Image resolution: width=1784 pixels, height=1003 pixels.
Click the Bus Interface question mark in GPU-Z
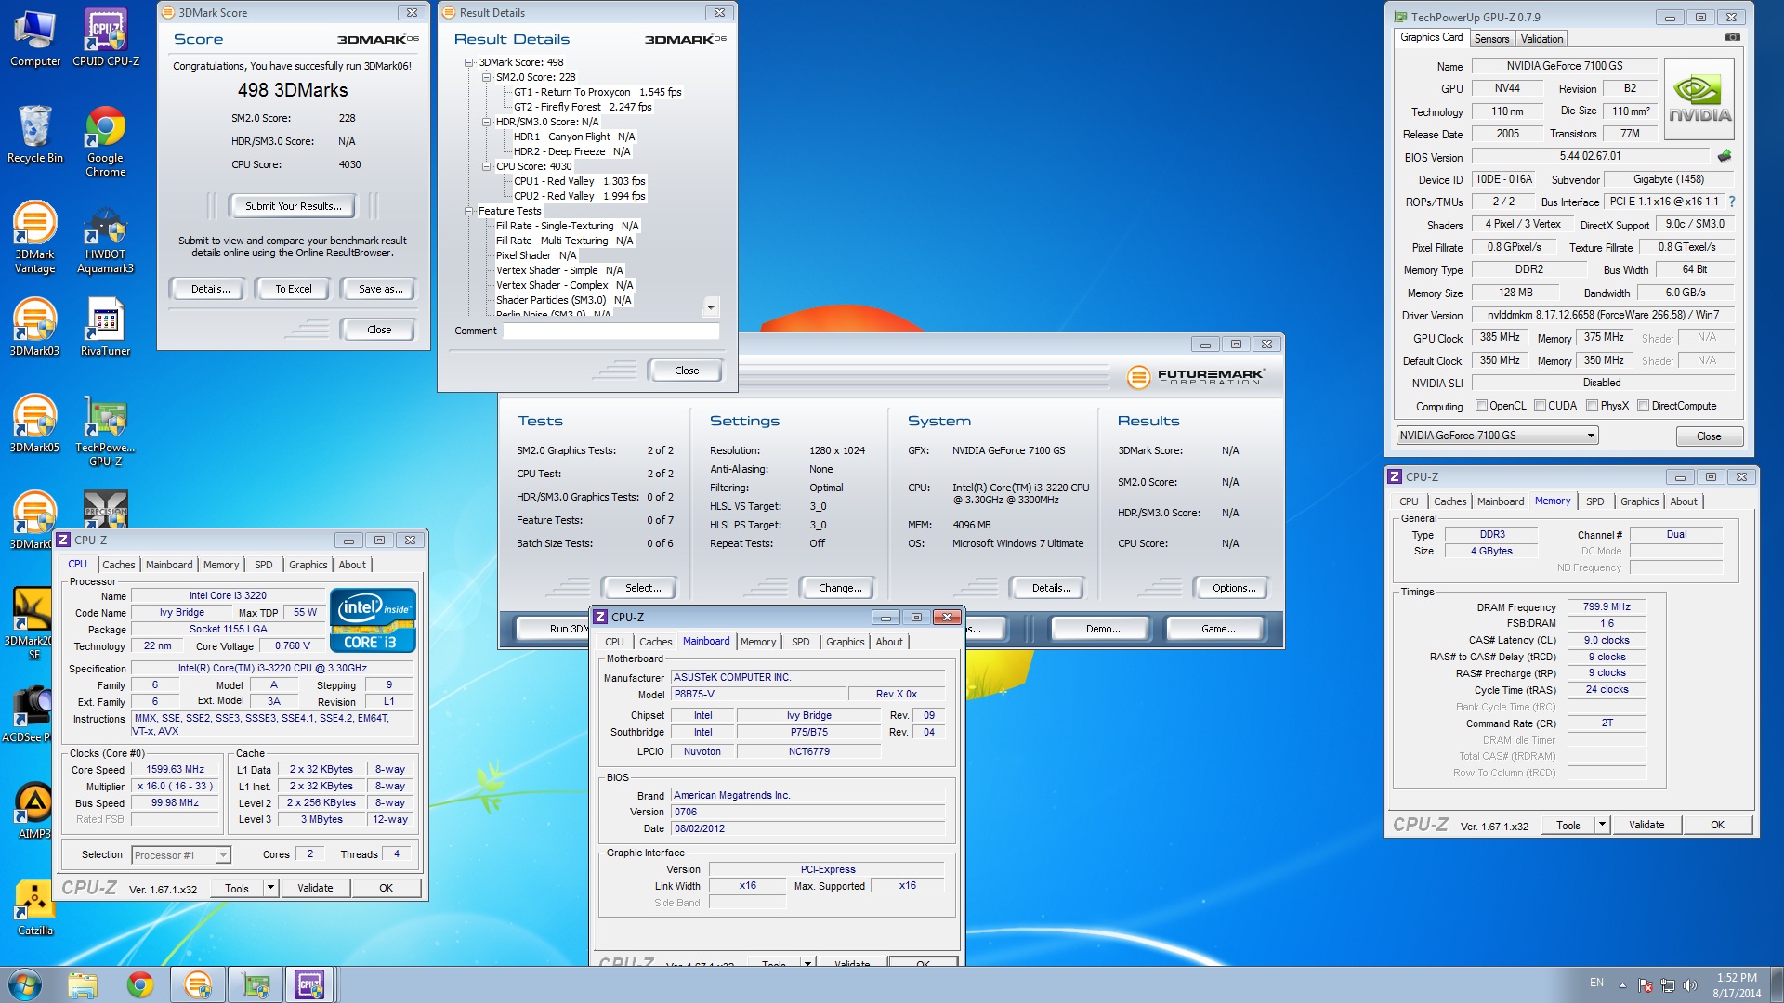1732,202
